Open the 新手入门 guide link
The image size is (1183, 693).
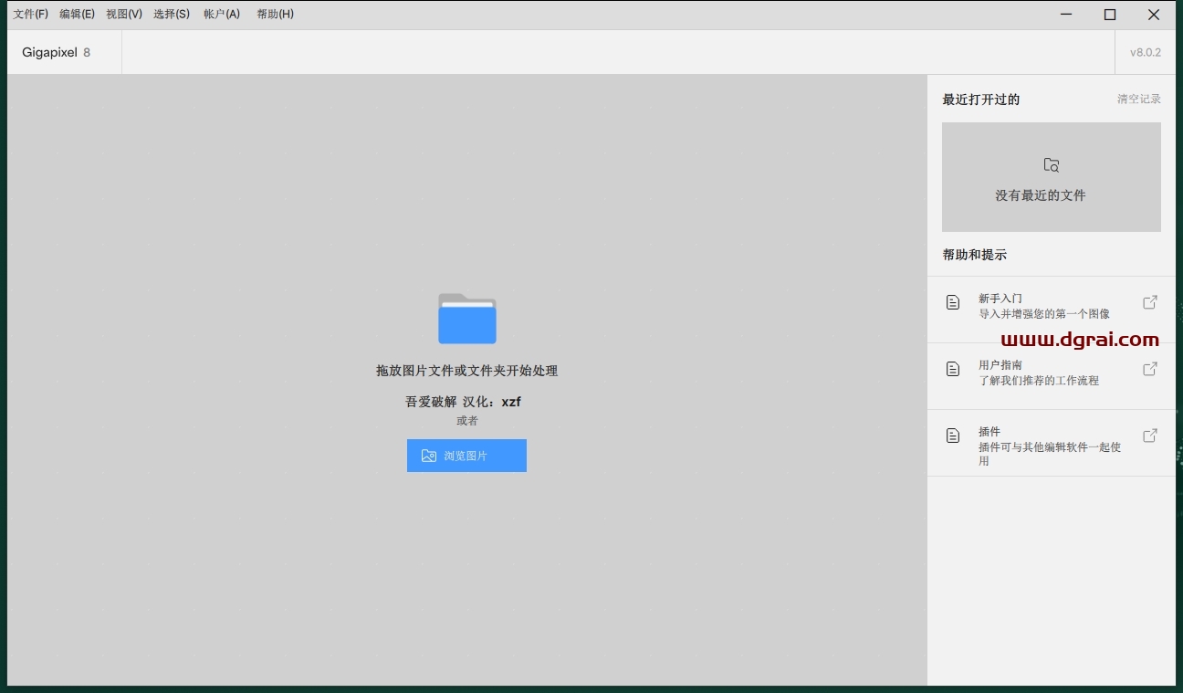tap(1052, 310)
